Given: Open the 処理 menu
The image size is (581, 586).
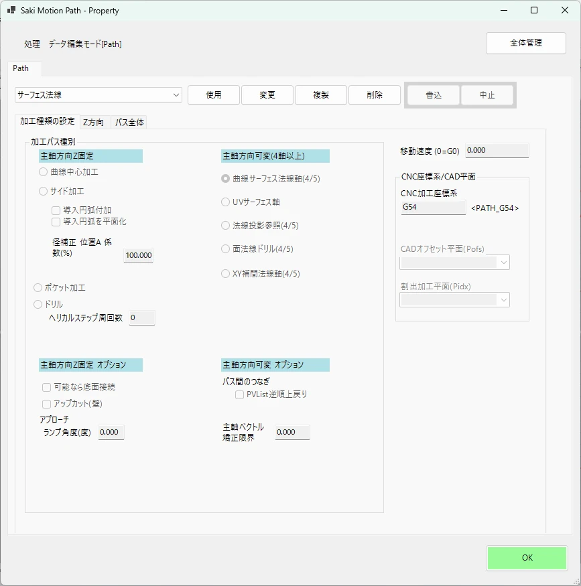Looking at the screenshot, I should (32, 44).
